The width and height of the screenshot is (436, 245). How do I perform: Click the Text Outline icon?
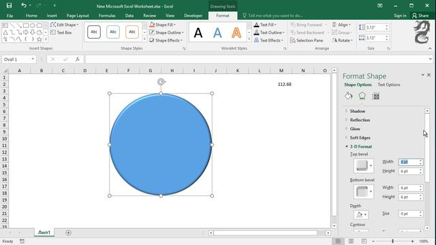(x=256, y=33)
